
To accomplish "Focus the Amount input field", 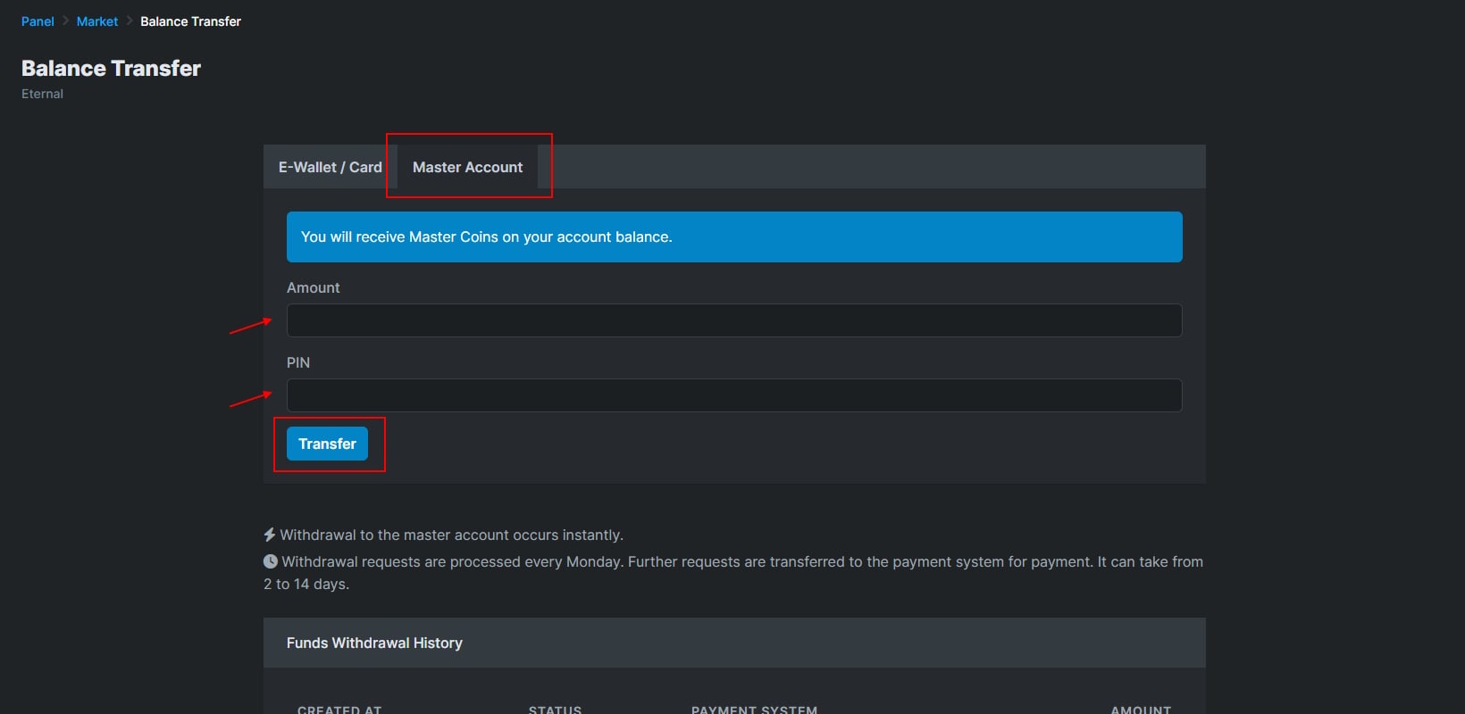I will (x=733, y=320).
